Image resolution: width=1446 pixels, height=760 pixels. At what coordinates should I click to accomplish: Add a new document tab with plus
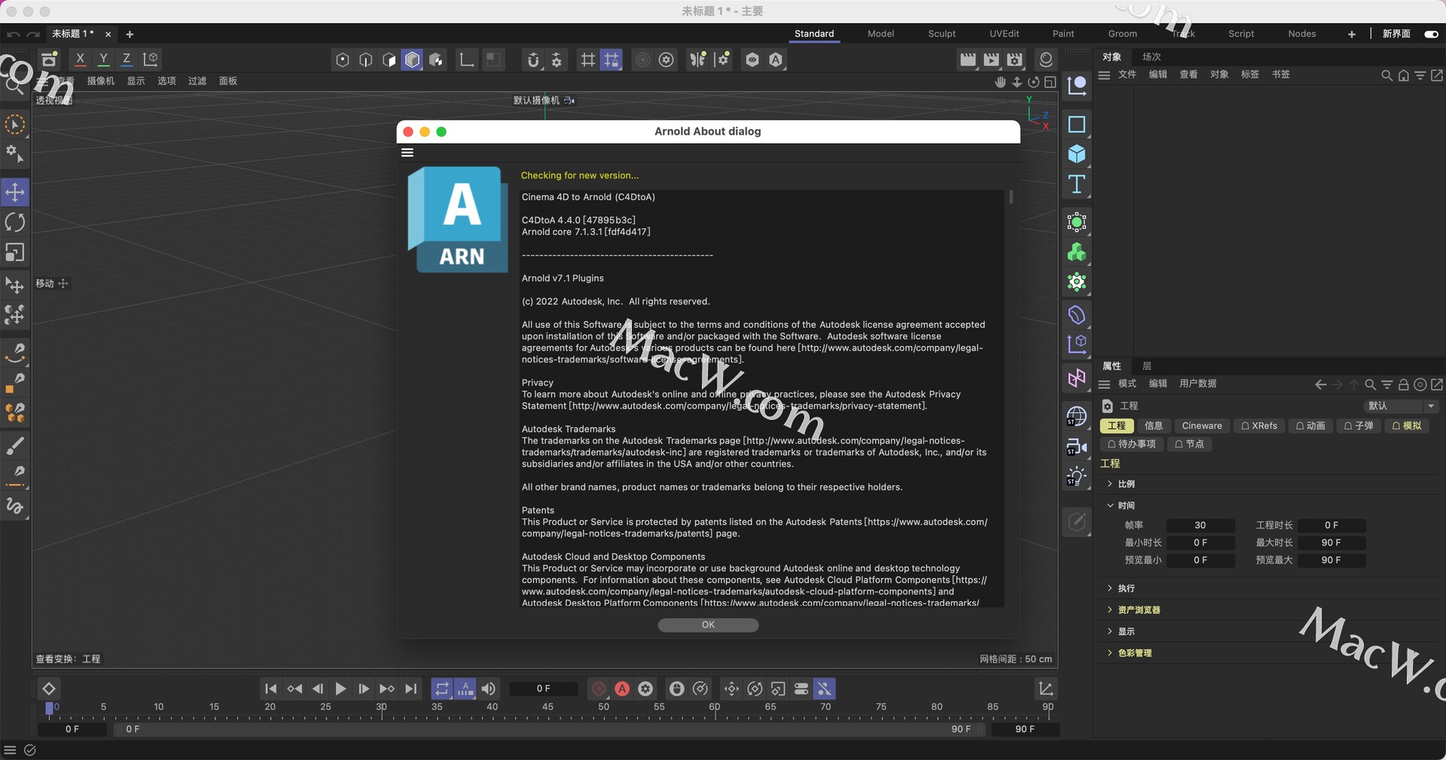coord(130,35)
